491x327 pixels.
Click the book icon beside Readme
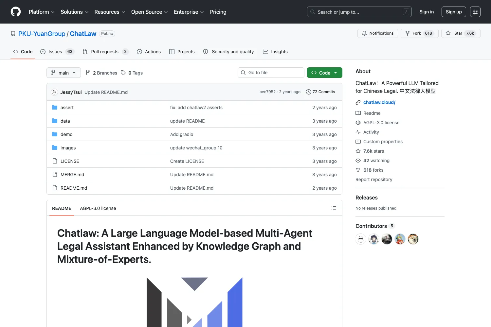pos(358,113)
